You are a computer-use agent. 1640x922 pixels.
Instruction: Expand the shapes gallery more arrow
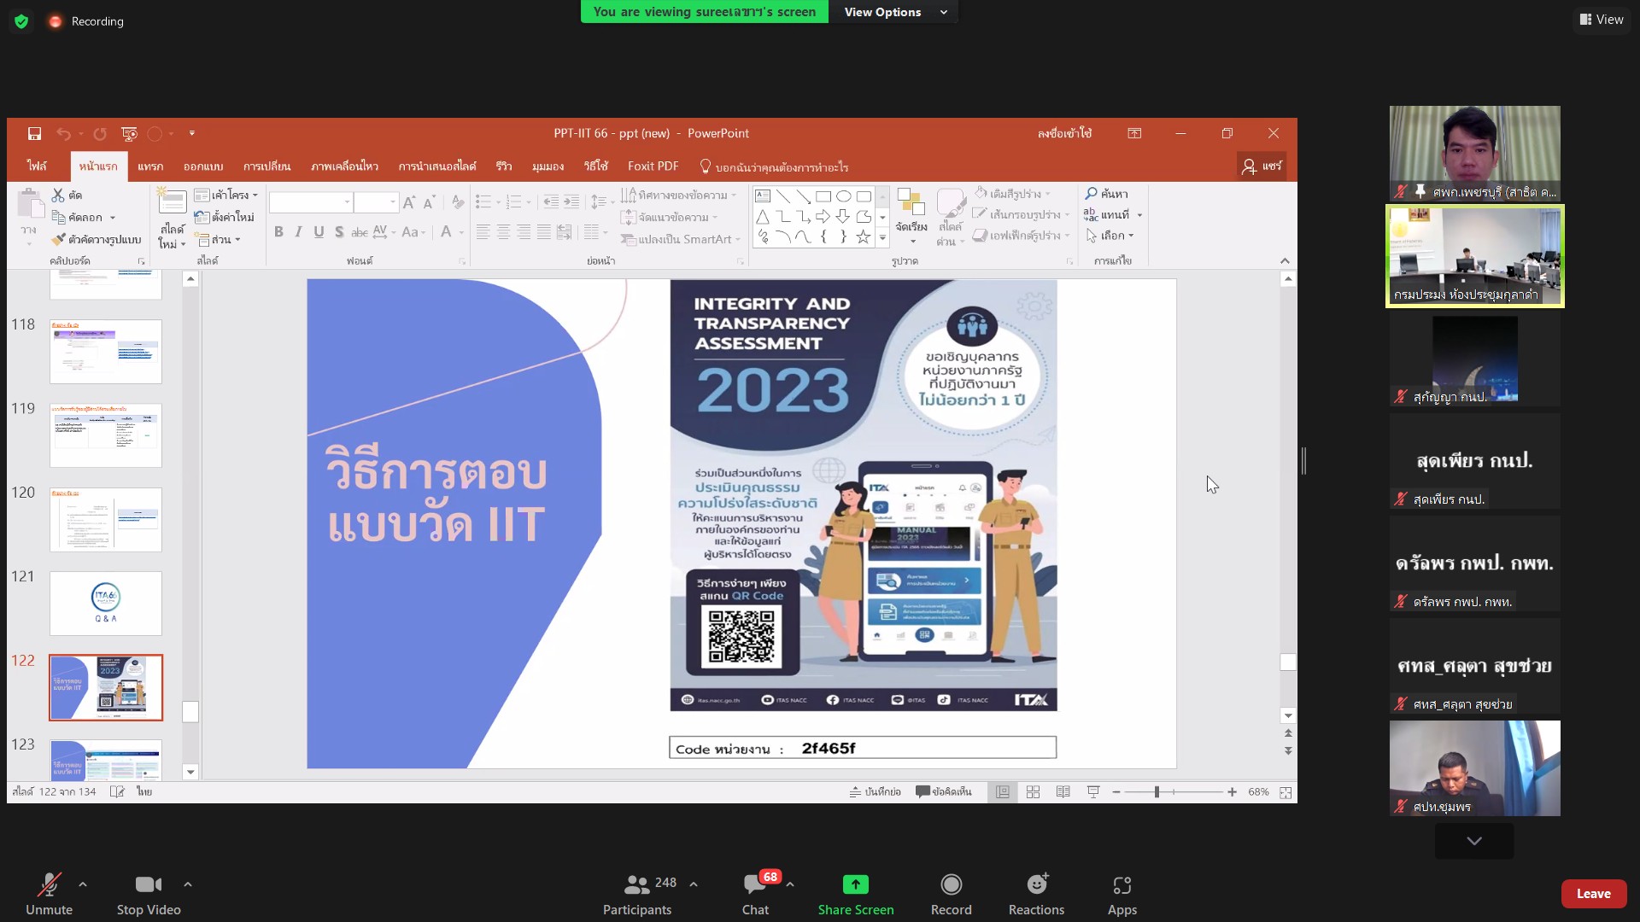click(x=882, y=238)
